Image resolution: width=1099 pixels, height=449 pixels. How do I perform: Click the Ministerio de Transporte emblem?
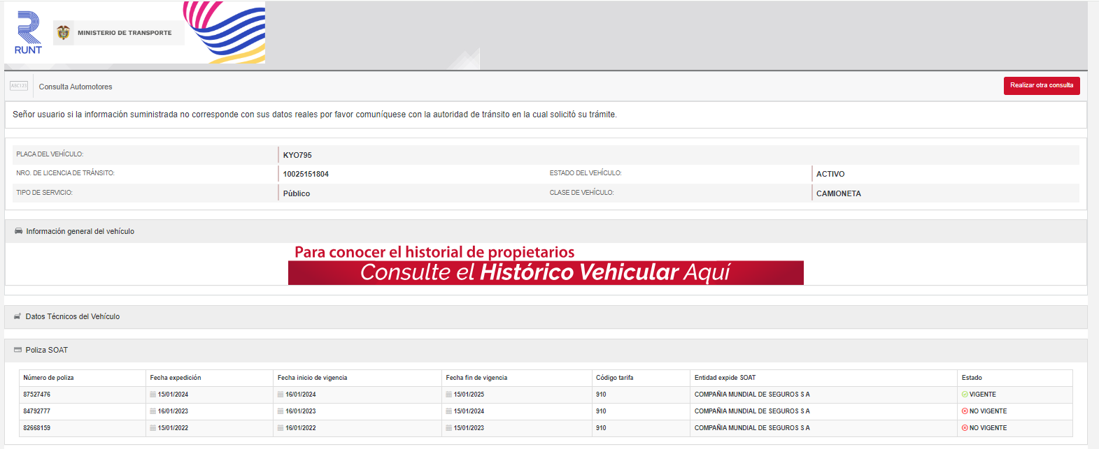pyautogui.click(x=64, y=33)
